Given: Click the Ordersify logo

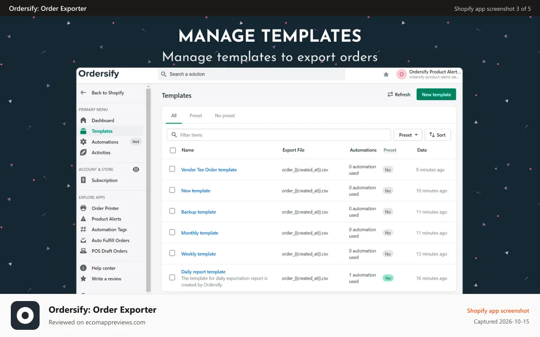Looking at the screenshot, I should (99, 74).
